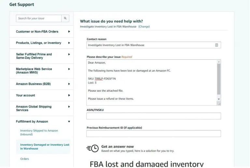This screenshot has width=250, height=168.
Task: Expand Amazon Business (B2B) section
Action: 69,84
